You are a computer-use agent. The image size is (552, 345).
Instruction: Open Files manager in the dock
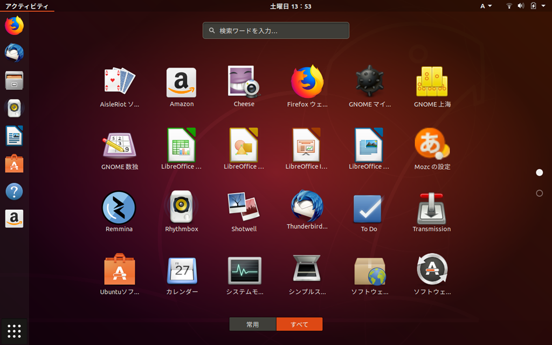[x=14, y=81]
